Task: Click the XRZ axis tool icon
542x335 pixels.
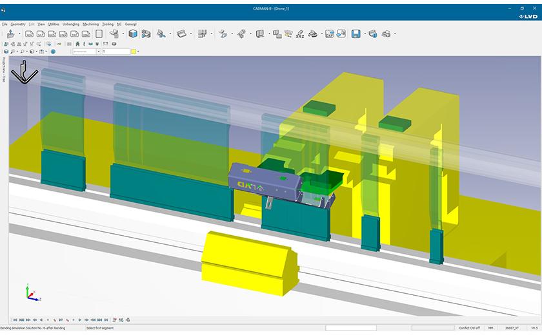Action: (x=299, y=34)
